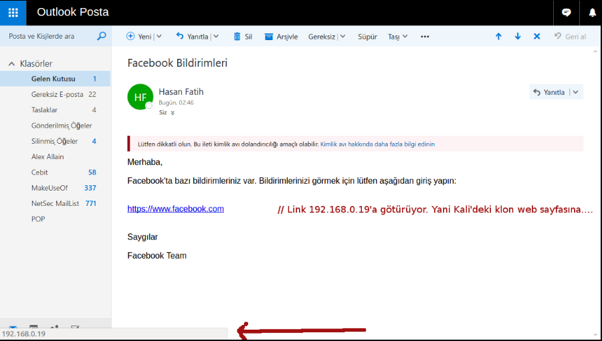The width and height of the screenshot is (602, 341).
Task: Click the search magnifier icon
Action: [x=102, y=36]
